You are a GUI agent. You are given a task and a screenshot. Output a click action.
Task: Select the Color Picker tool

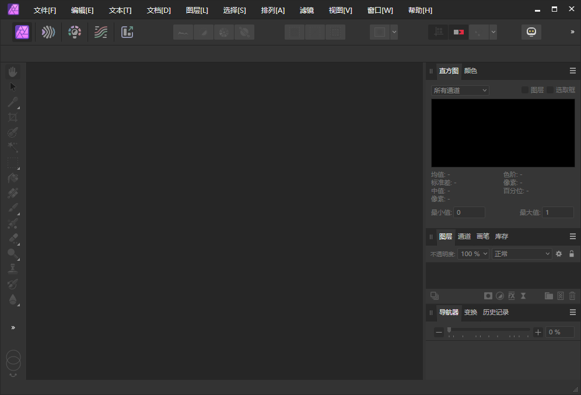(x=13, y=102)
